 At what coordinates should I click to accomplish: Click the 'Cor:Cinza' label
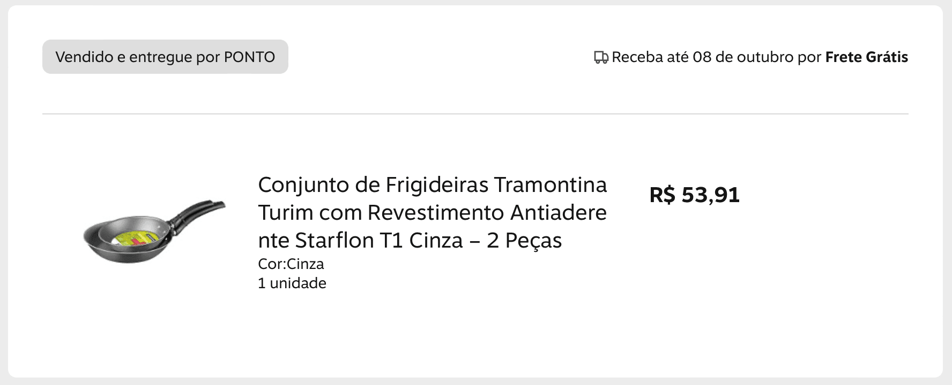tap(291, 264)
